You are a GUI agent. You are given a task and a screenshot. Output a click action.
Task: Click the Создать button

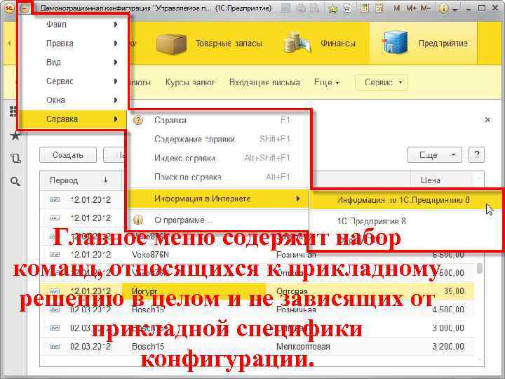point(68,155)
